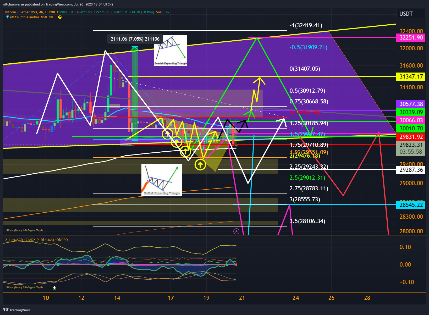Open the Bullish Expanding Triangle image
429x315 pixels.
pos(162,180)
